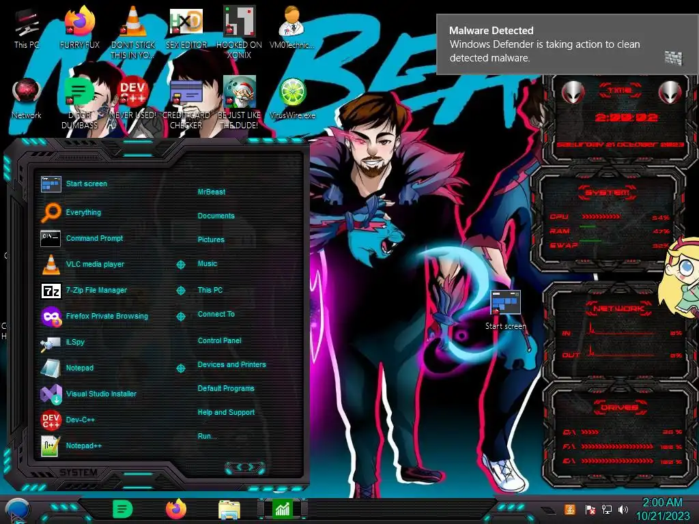Open Music from the start menu
The image size is (699, 524).
tap(208, 263)
